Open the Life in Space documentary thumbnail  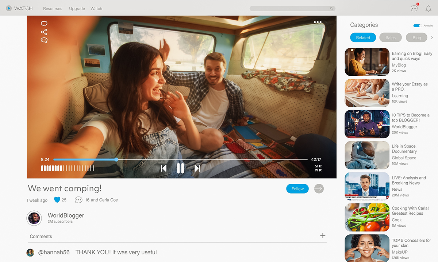367,155
